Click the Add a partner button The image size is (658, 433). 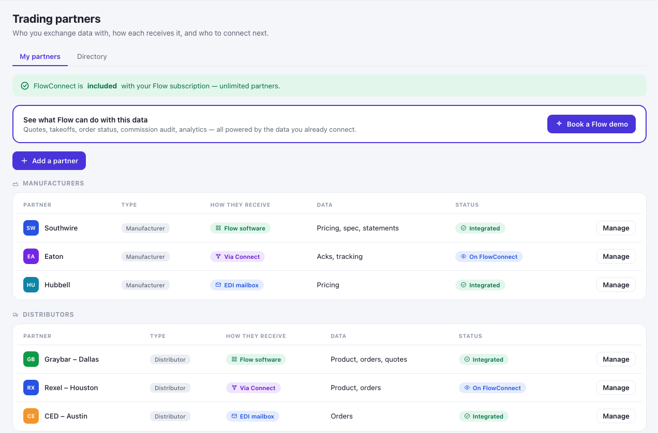(49, 161)
